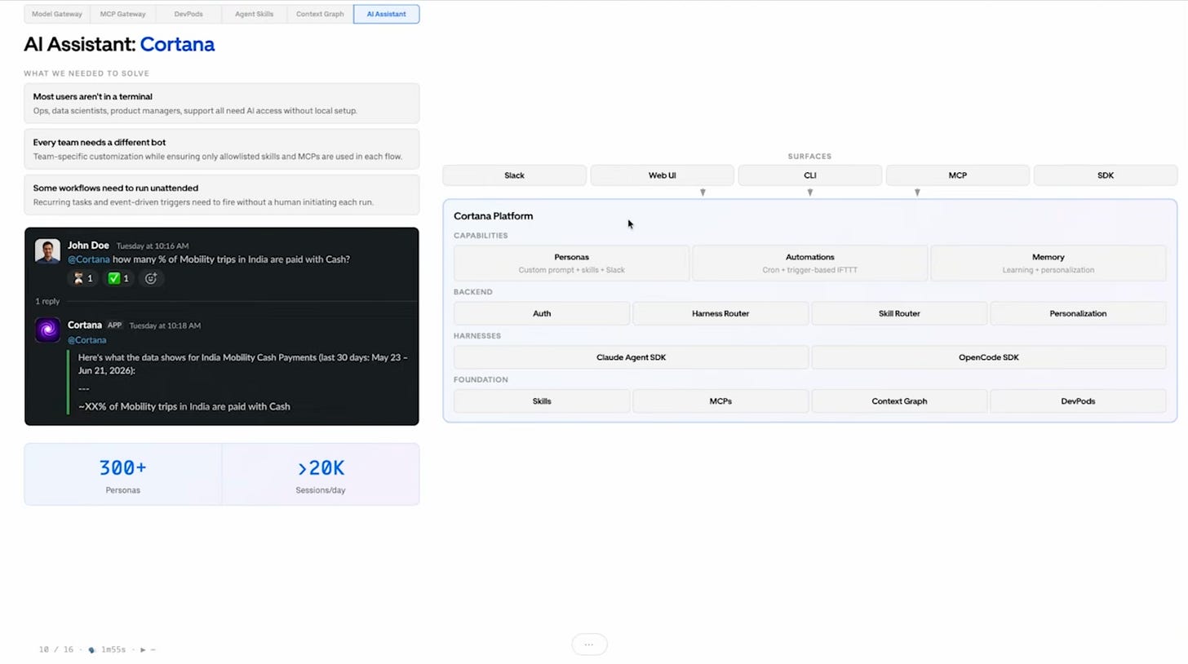Select the "Every team needs a different bot" card

click(x=222, y=149)
